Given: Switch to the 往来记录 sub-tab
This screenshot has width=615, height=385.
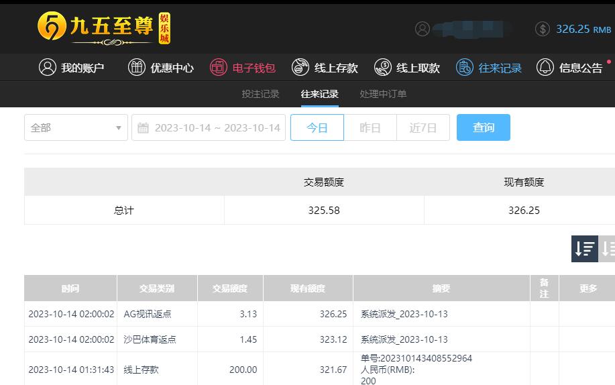Looking at the screenshot, I should point(320,94).
